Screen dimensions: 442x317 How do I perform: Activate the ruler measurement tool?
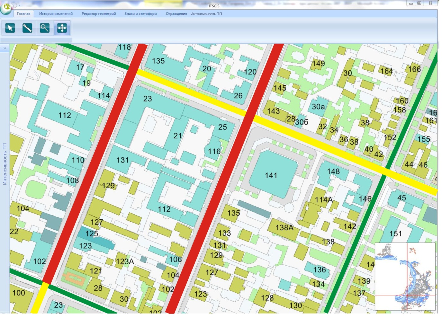(27, 28)
